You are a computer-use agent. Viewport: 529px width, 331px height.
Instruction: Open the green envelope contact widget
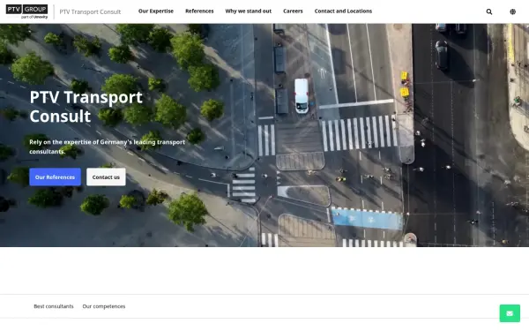[510, 313]
